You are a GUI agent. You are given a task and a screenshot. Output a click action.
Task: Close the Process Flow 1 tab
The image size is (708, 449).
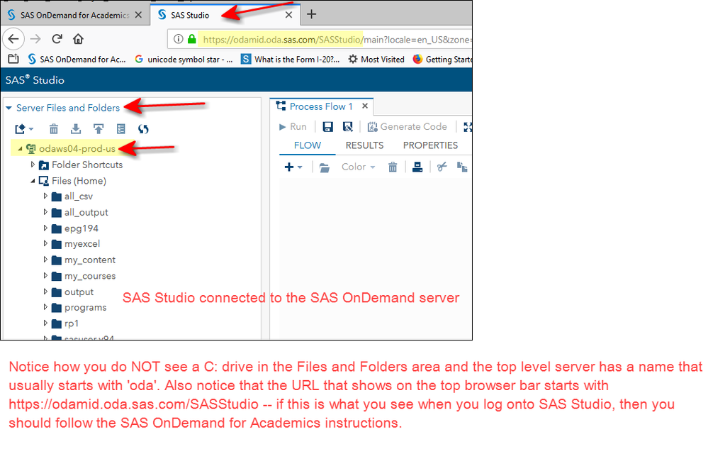tap(365, 106)
